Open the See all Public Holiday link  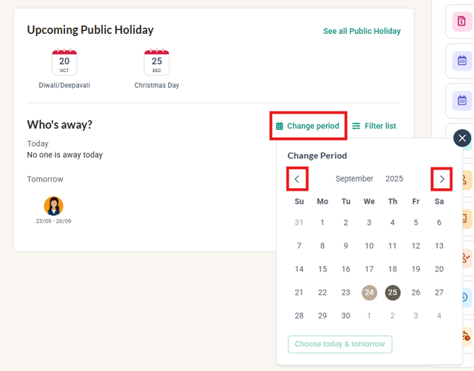coord(362,31)
